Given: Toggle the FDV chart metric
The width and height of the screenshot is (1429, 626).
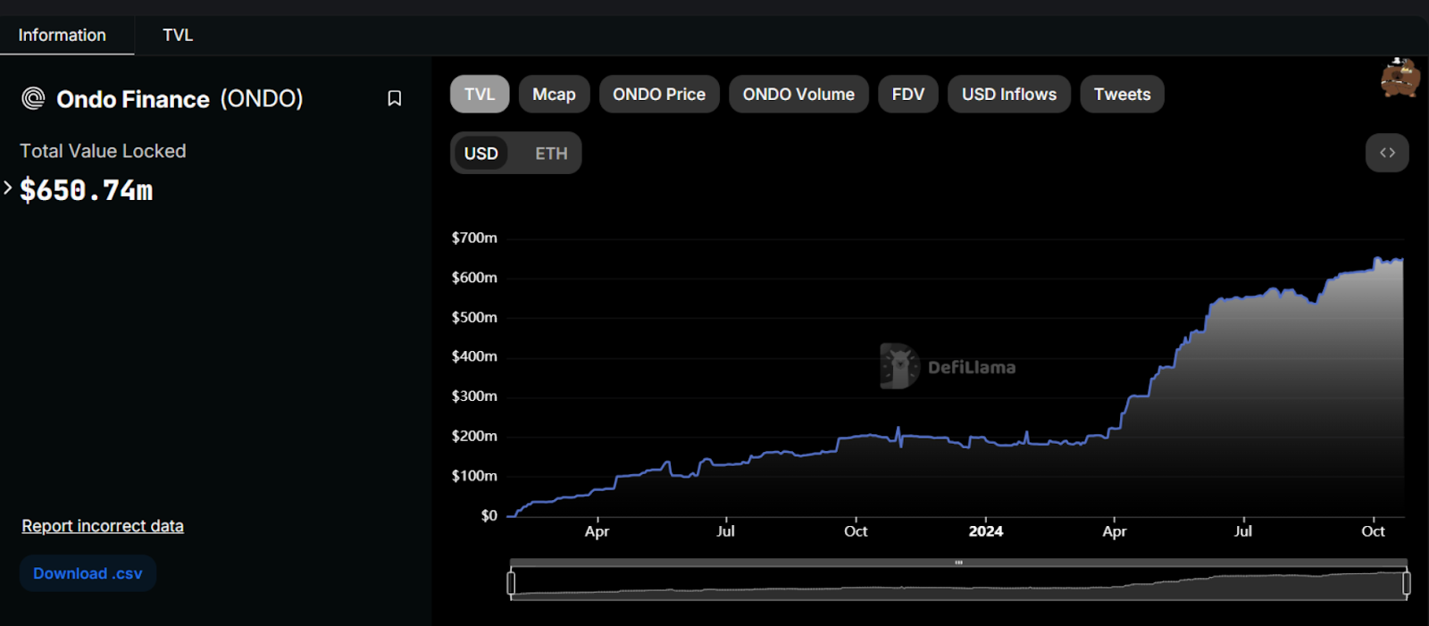Looking at the screenshot, I should [x=908, y=94].
